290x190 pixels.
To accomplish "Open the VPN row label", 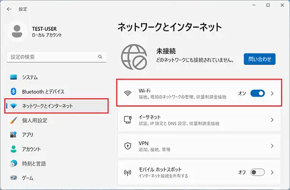I will [x=144, y=143].
